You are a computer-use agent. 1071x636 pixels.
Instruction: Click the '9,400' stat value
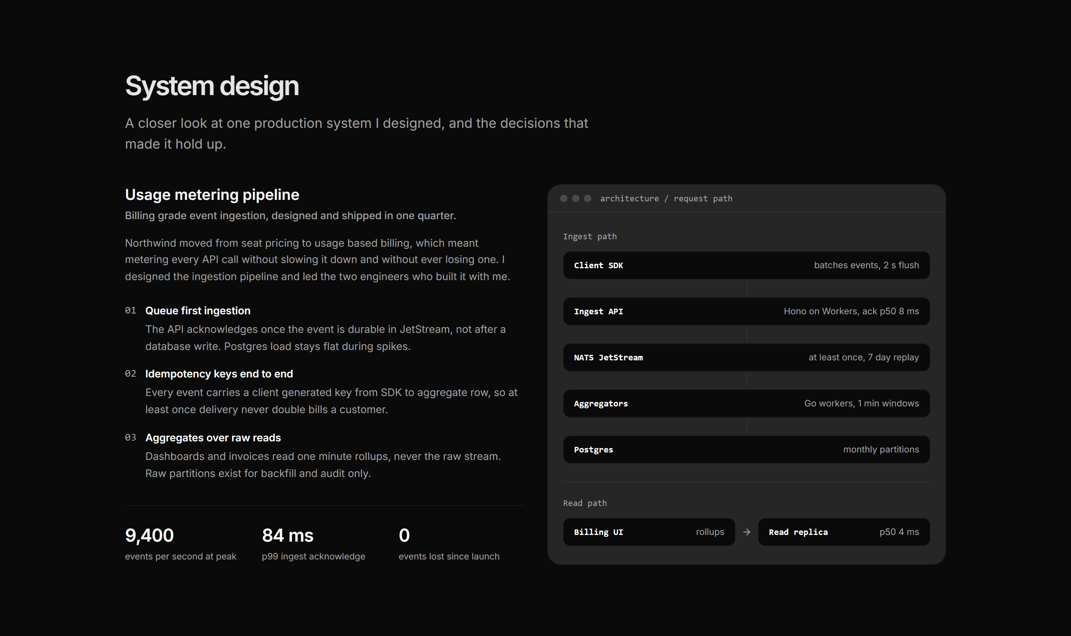[149, 535]
